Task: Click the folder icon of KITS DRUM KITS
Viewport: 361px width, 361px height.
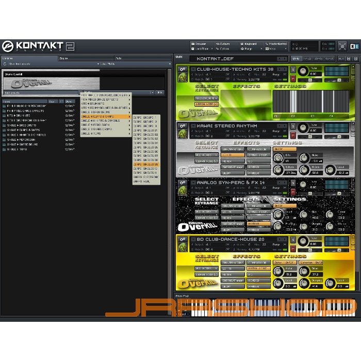Action: [x=4, y=116]
